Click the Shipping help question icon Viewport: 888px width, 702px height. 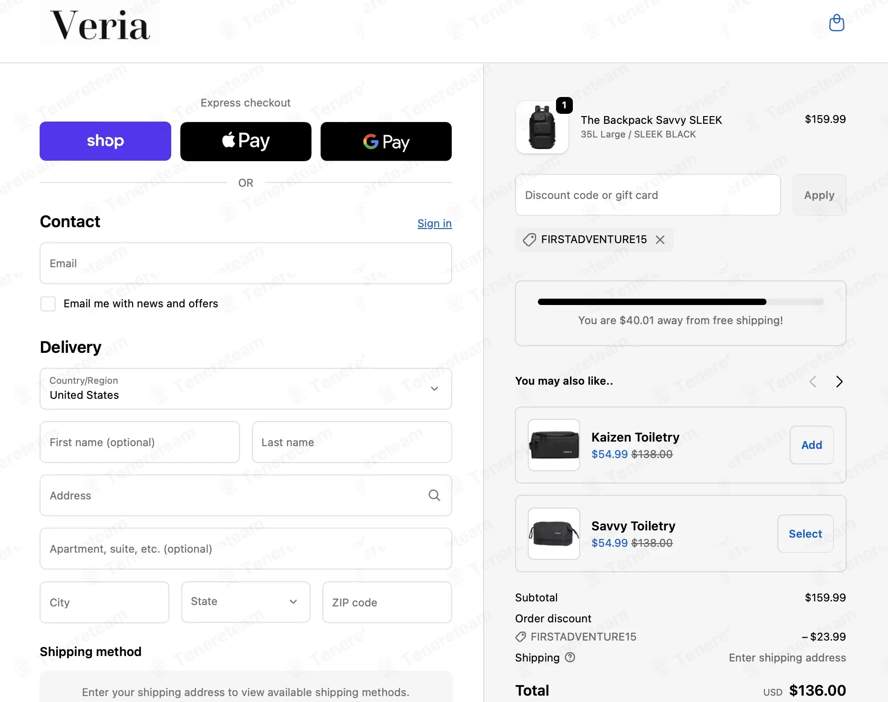point(570,657)
